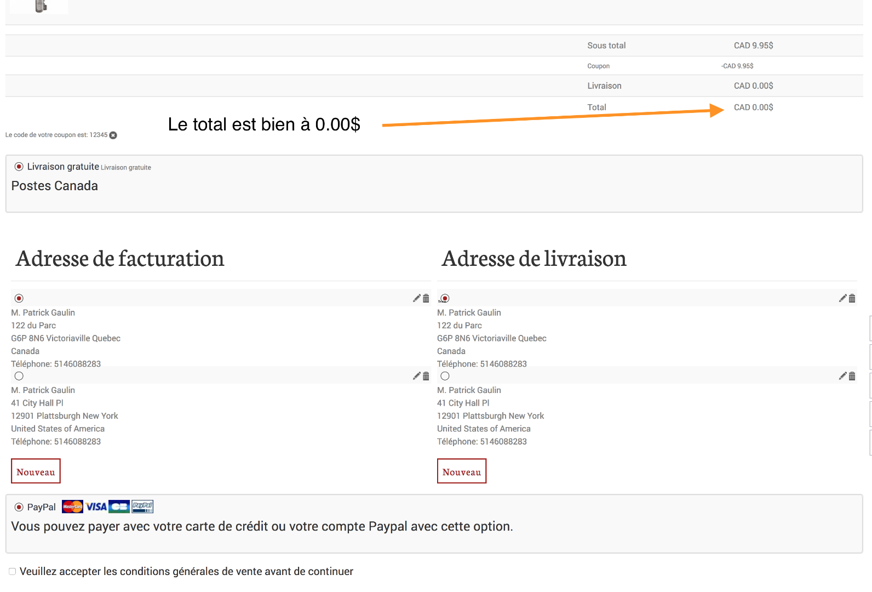Click 'United States of America' in billing address
This screenshot has width=872, height=592.
pyautogui.click(x=58, y=429)
